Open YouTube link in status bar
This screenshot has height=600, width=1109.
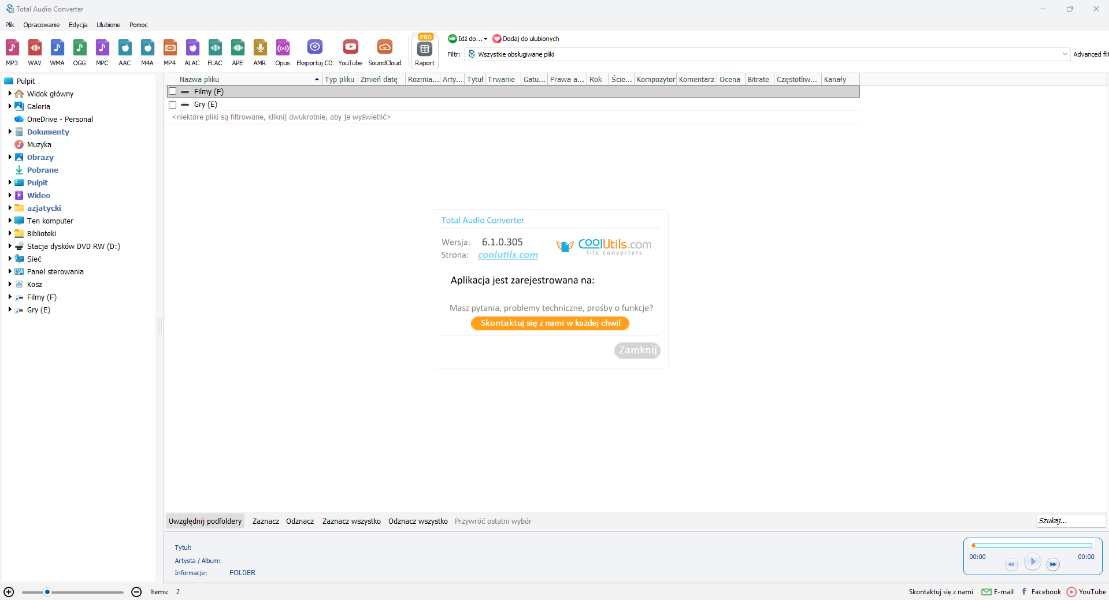click(1086, 592)
